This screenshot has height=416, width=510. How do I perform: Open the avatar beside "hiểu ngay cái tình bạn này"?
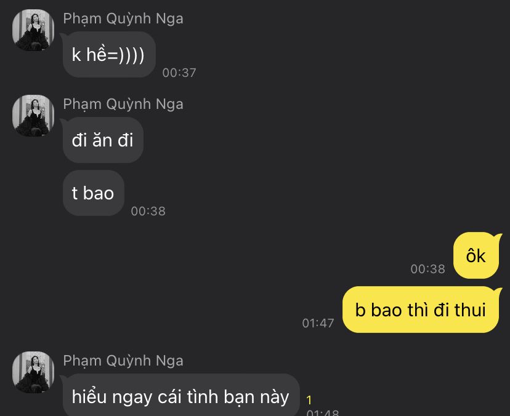pos(33,372)
